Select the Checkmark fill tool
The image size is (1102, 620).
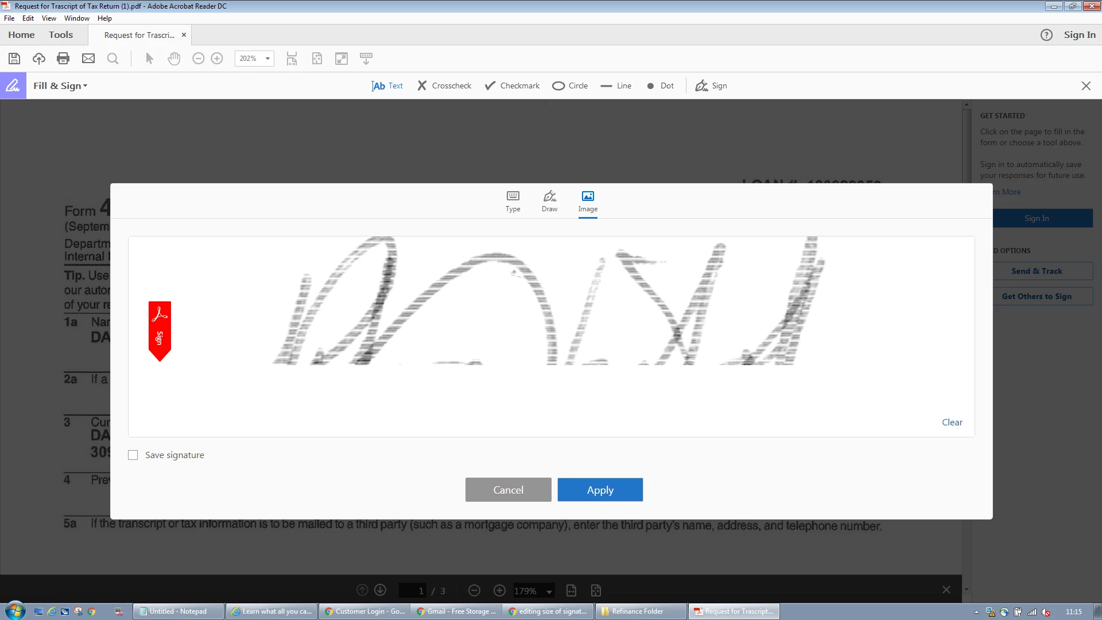click(512, 86)
